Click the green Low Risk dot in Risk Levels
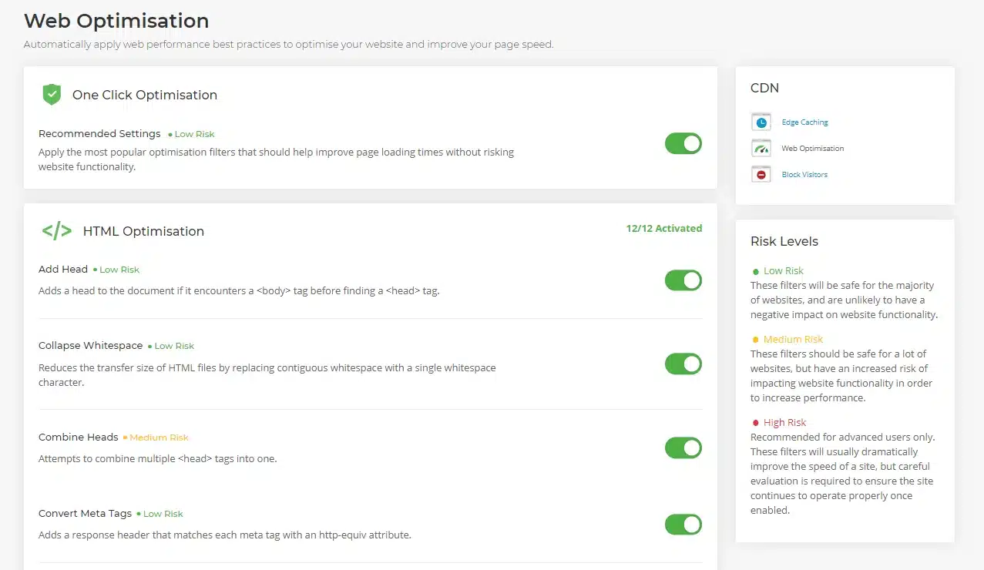 coord(756,271)
